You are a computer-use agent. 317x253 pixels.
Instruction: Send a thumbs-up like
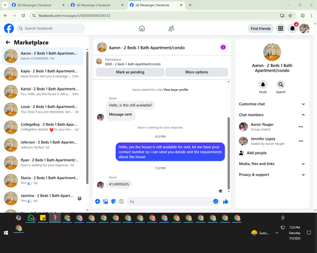point(226,201)
